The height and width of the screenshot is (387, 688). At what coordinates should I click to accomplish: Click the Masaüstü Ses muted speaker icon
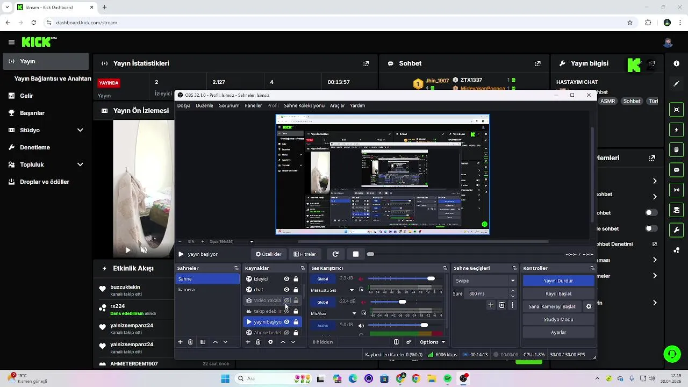point(361,279)
